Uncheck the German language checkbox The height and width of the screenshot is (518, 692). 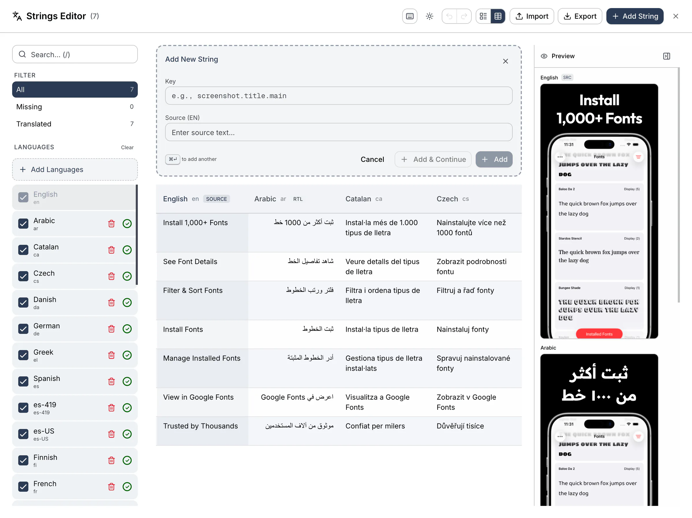pos(23,329)
